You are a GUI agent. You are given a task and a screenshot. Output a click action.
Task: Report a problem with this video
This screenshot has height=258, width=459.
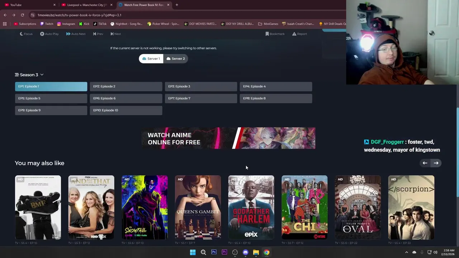299,34
